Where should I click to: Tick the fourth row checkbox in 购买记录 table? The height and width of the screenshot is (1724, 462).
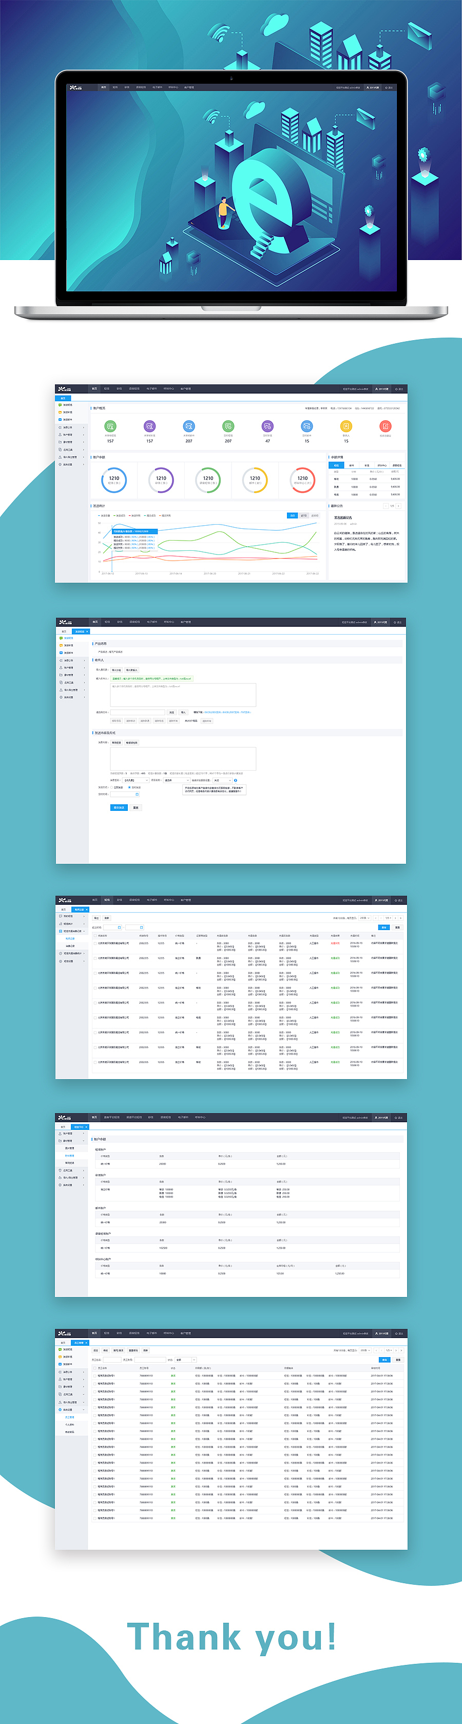[95, 988]
